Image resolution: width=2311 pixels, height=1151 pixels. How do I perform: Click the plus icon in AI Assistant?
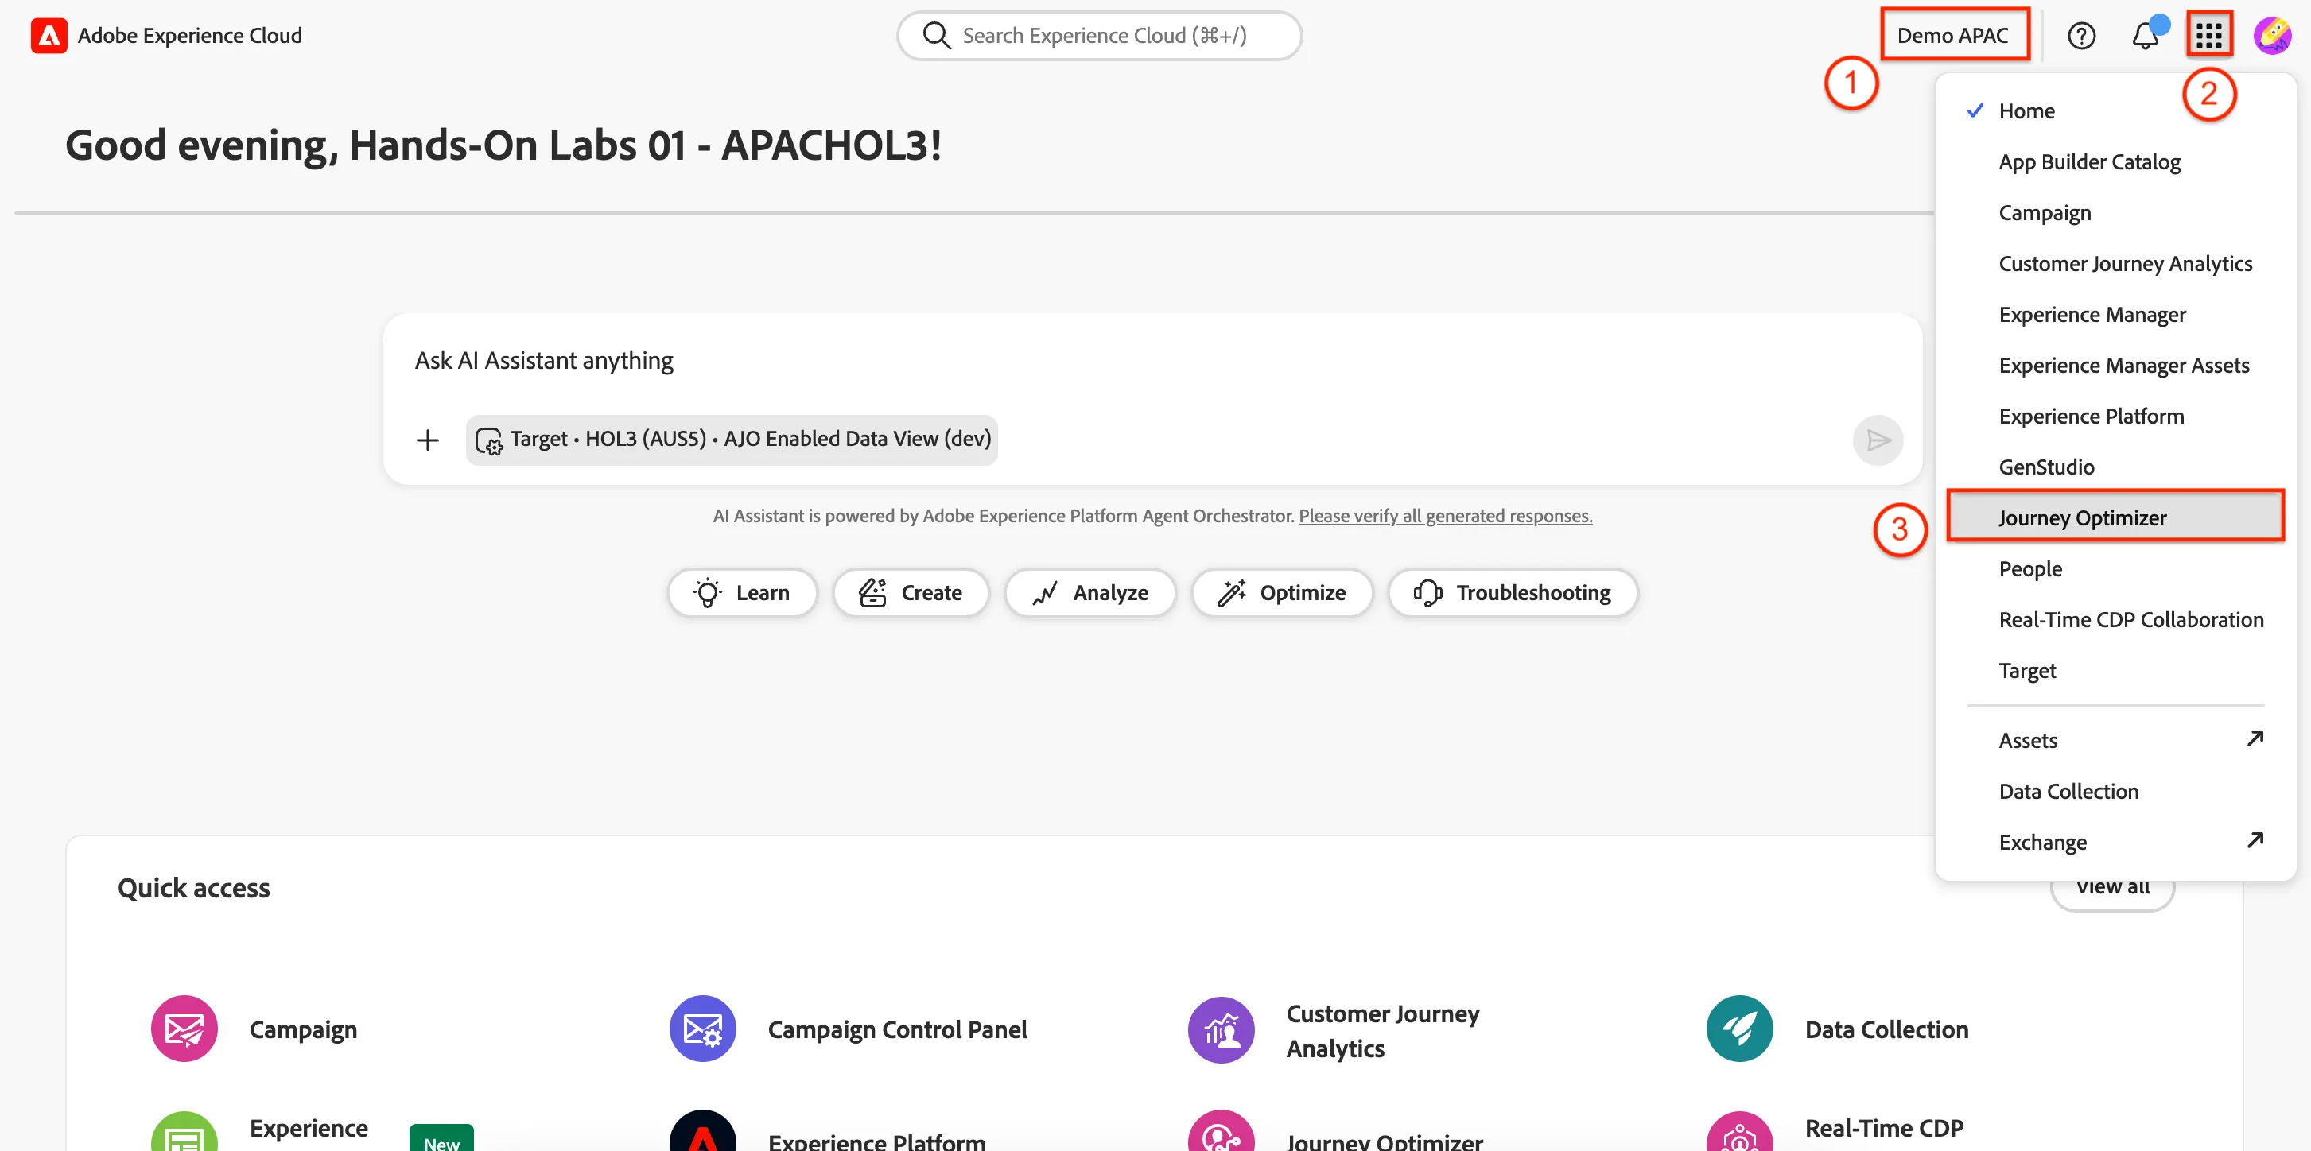428,440
